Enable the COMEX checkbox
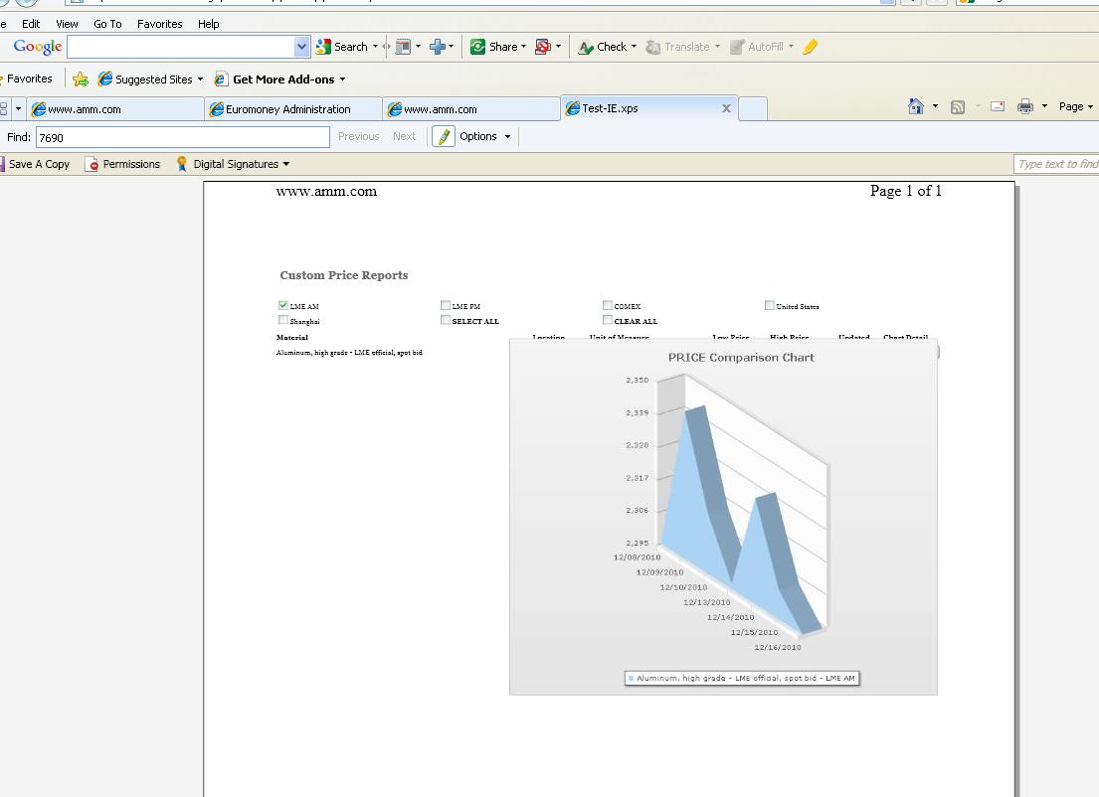The width and height of the screenshot is (1099, 797). tap(608, 306)
